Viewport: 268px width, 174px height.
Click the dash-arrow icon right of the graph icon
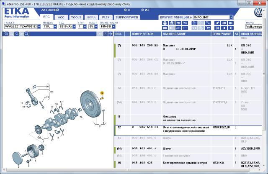[x=185, y=28]
